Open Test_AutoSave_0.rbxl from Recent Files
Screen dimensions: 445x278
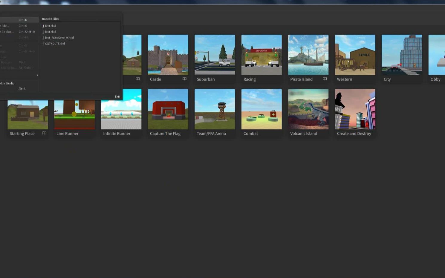(x=58, y=38)
